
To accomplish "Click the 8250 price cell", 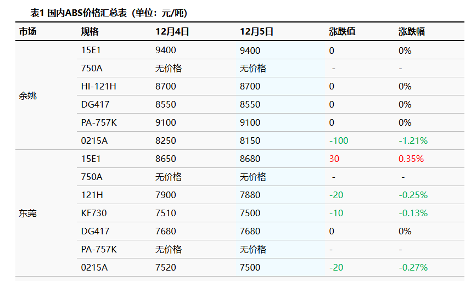I will pos(166,140).
